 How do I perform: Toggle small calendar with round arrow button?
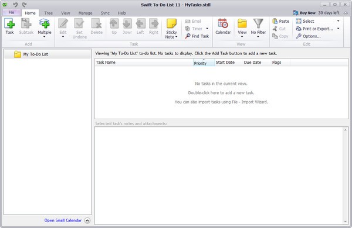pos(87,220)
